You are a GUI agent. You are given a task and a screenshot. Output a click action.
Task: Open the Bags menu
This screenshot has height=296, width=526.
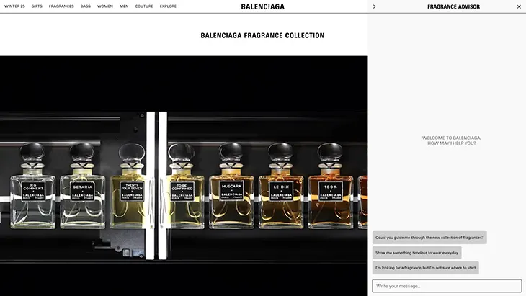pyautogui.click(x=86, y=6)
